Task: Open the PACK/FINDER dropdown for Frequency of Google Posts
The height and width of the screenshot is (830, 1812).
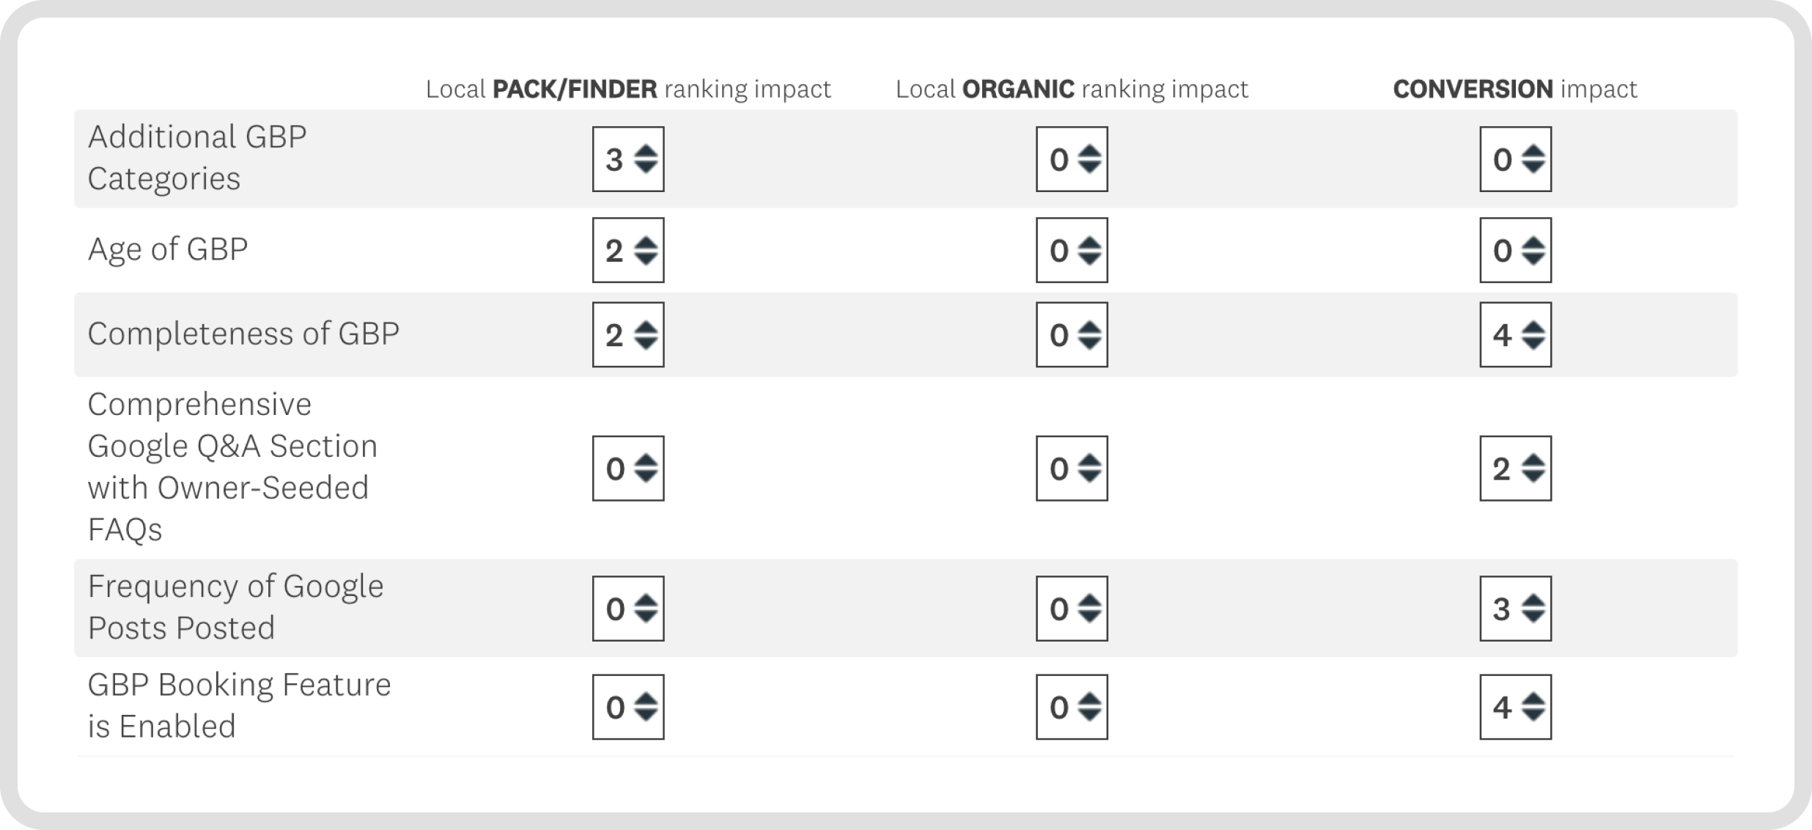Action: (x=628, y=609)
